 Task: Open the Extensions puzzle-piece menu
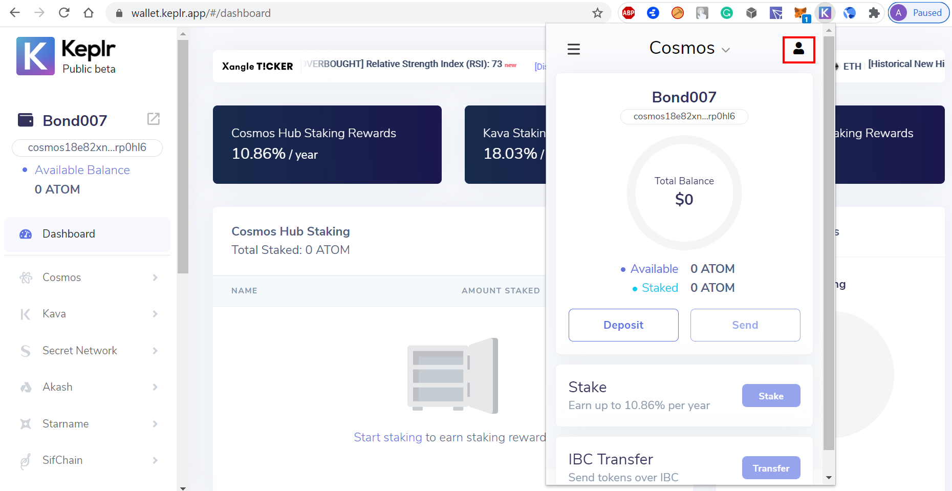(x=874, y=13)
